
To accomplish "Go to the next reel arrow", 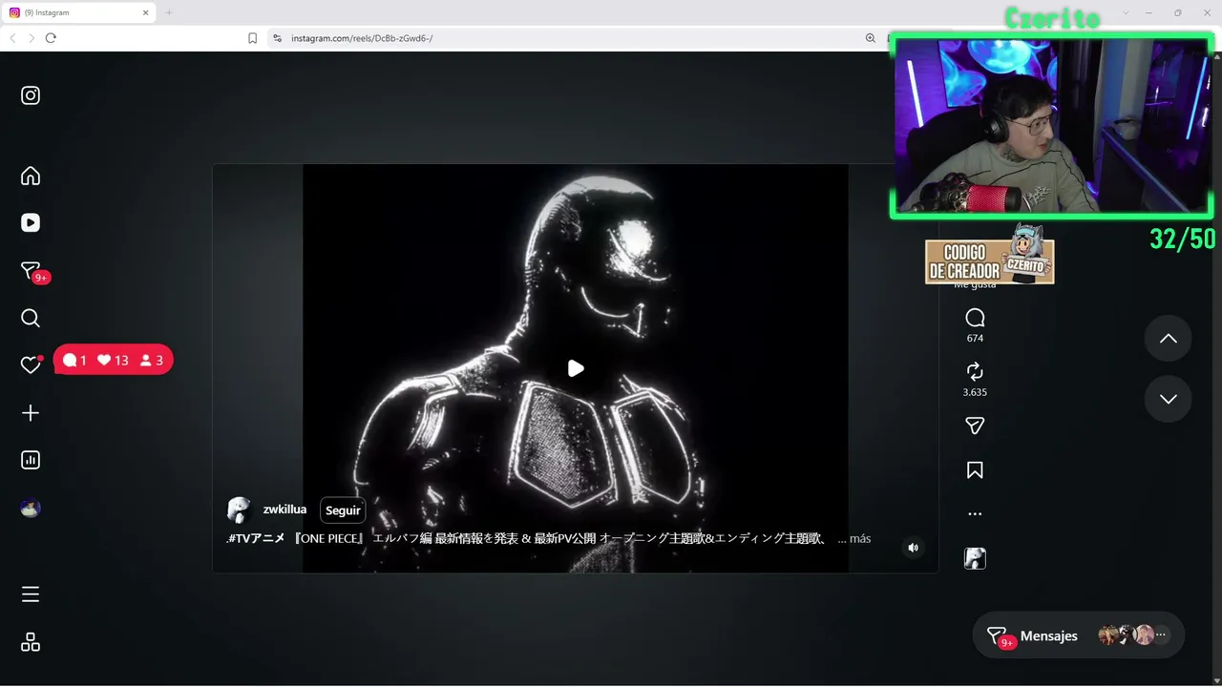I will tap(1169, 399).
